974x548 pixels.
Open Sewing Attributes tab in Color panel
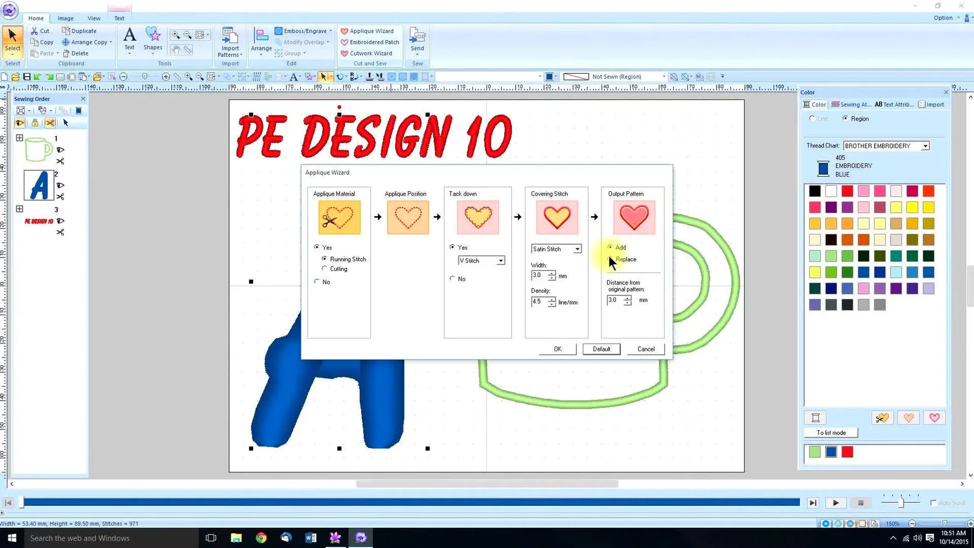pyautogui.click(x=851, y=105)
